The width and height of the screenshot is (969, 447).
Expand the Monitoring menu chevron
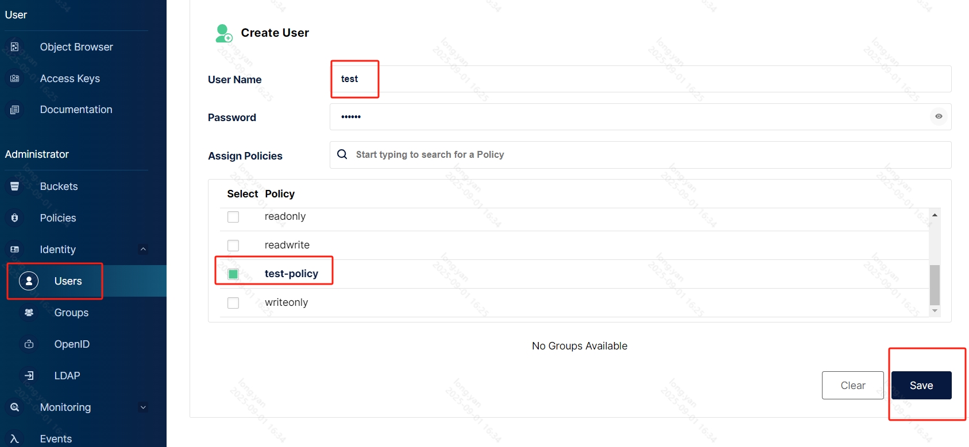pyautogui.click(x=143, y=407)
